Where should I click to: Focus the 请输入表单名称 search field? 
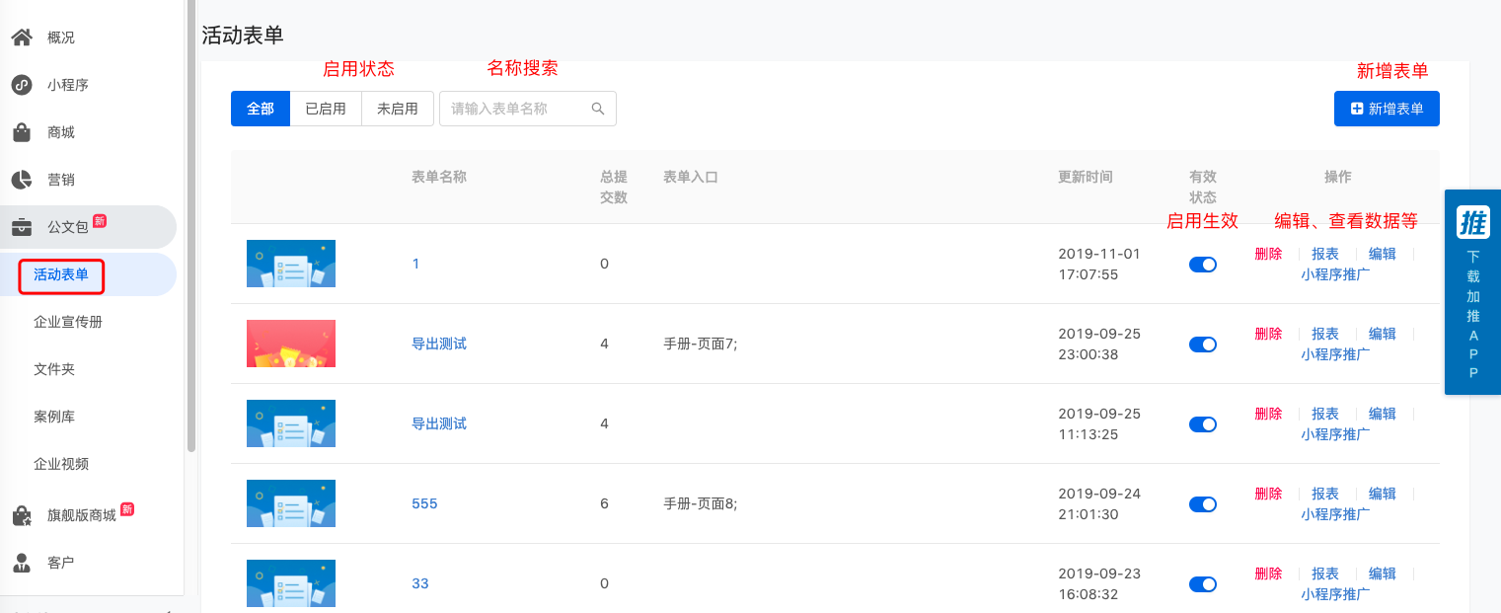[528, 109]
